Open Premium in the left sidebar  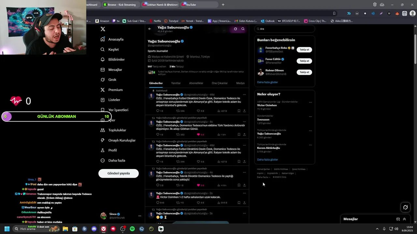click(111, 90)
